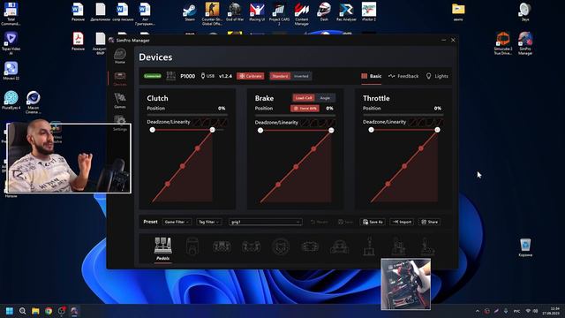Click middle curve point on Brake graph
Screen dimensions: 565x318
pyautogui.click(x=296, y=167)
